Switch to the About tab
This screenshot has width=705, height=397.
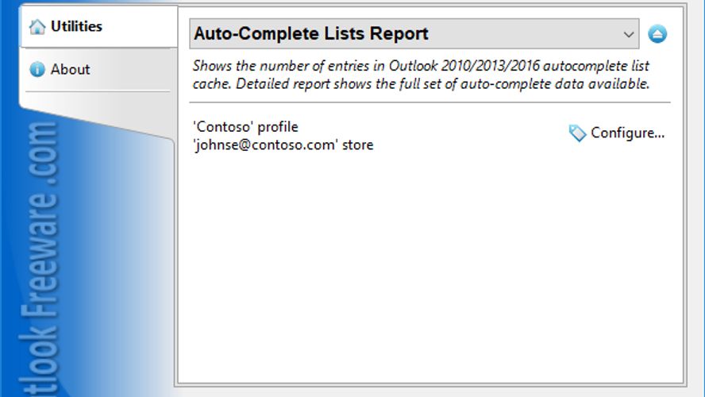pyautogui.click(x=99, y=69)
